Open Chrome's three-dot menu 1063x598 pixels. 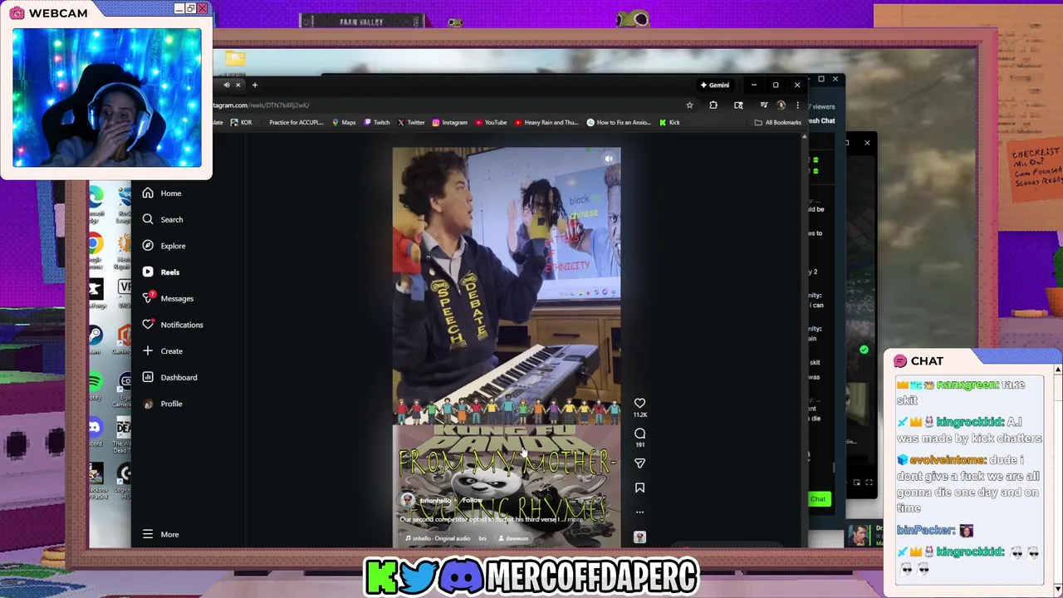(x=797, y=105)
